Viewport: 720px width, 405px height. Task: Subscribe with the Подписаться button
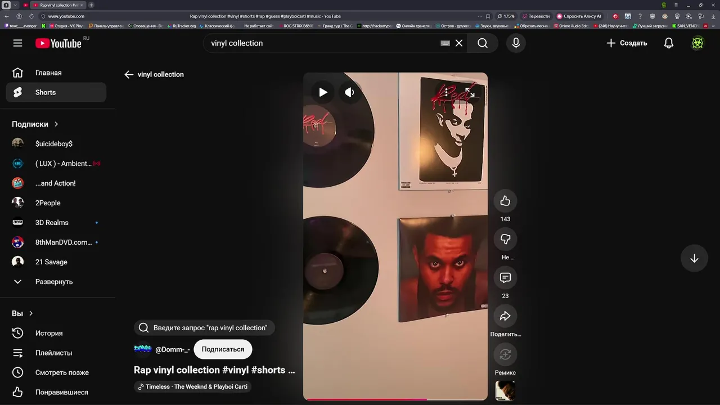pos(223,349)
